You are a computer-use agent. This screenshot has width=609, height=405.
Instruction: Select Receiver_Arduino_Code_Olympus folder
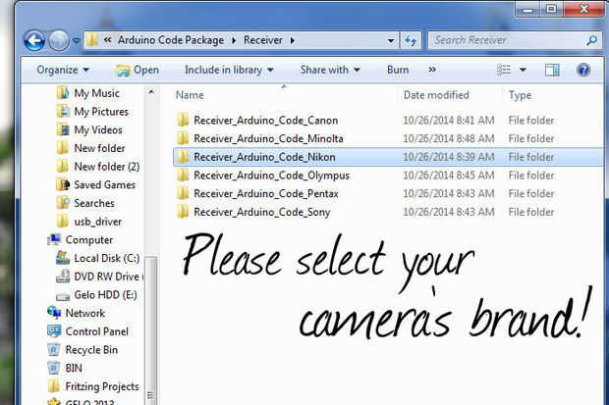click(271, 176)
